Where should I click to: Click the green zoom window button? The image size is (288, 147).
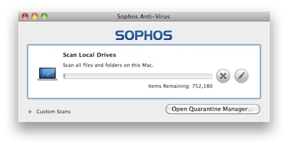tap(44, 16)
